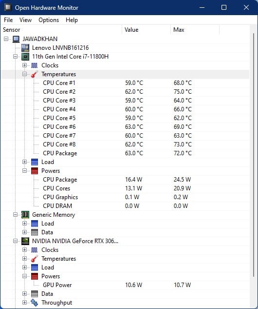The height and width of the screenshot is (309, 258).
Task: Expand the CPU Load node
Action: tap(24, 162)
